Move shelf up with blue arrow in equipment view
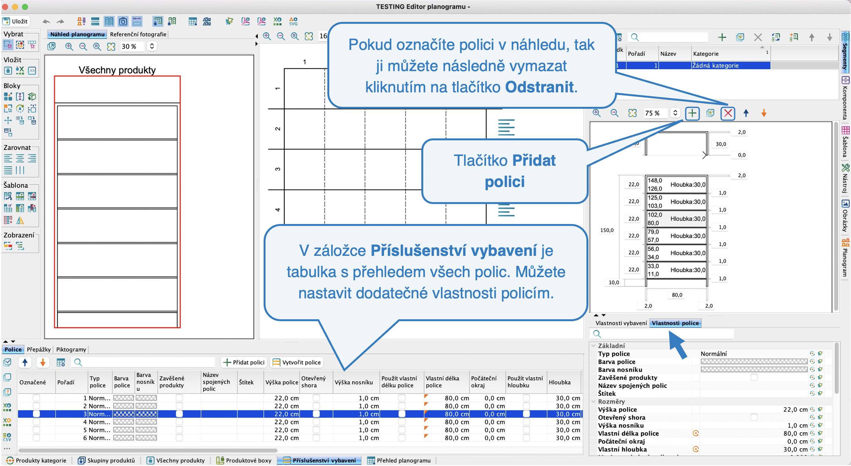Screen dimensions: 851x466 point(746,113)
